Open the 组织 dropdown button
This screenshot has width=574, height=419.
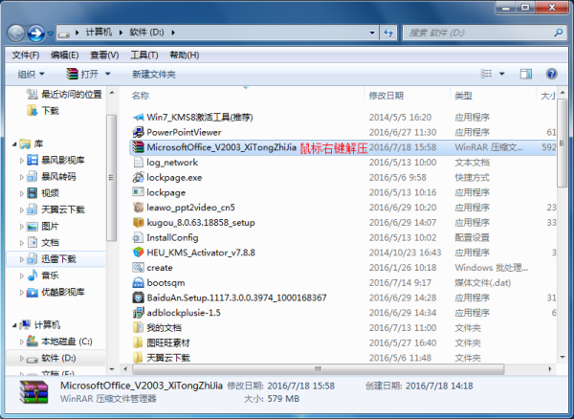point(32,75)
